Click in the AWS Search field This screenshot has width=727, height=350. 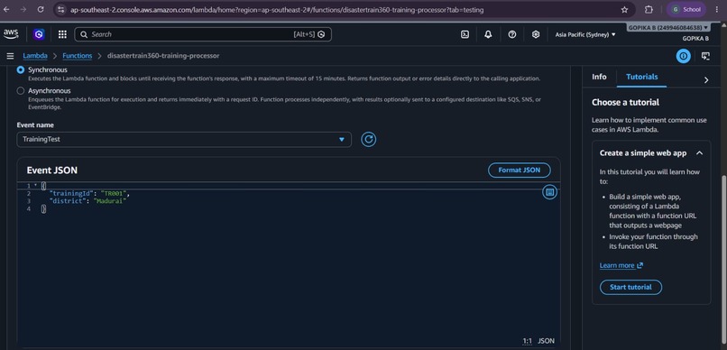click(203, 34)
